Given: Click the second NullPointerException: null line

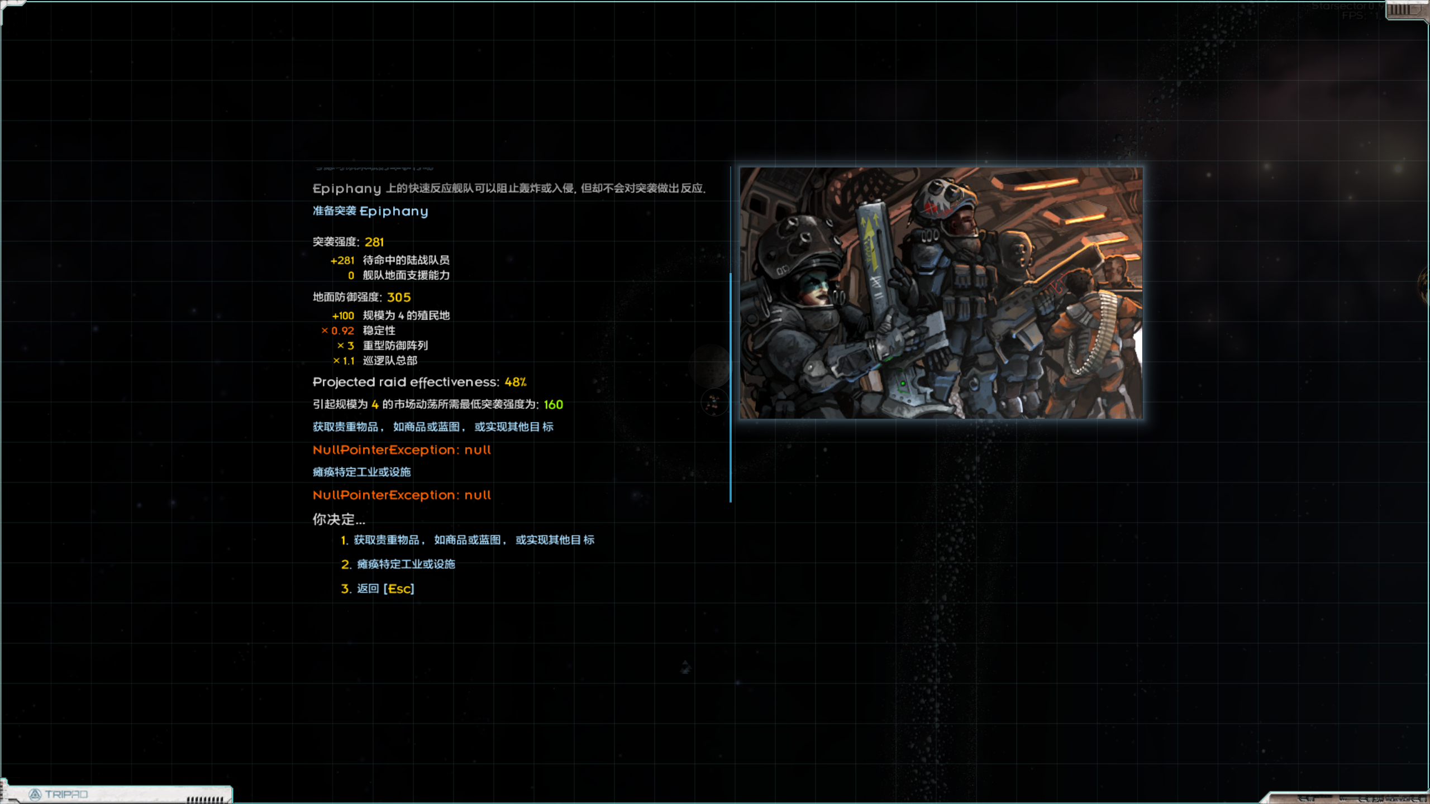Looking at the screenshot, I should [x=402, y=495].
